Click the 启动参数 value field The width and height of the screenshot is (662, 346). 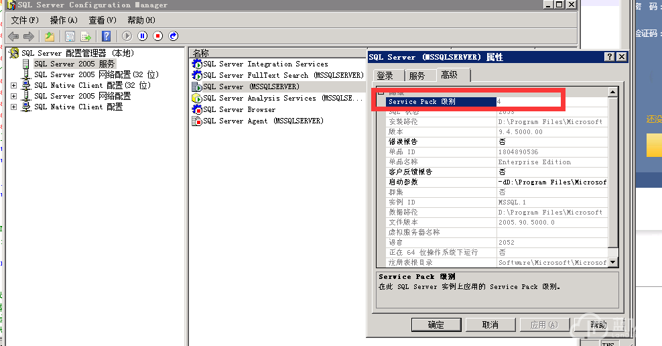tap(552, 182)
